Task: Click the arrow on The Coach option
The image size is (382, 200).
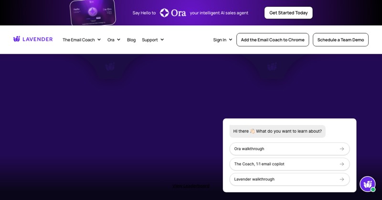Action: [x=342, y=164]
